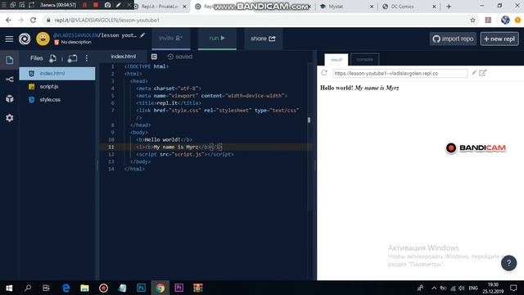Screen dimensions: 524x295
Task: Click import repo button
Action: click(x=453, y=39)
